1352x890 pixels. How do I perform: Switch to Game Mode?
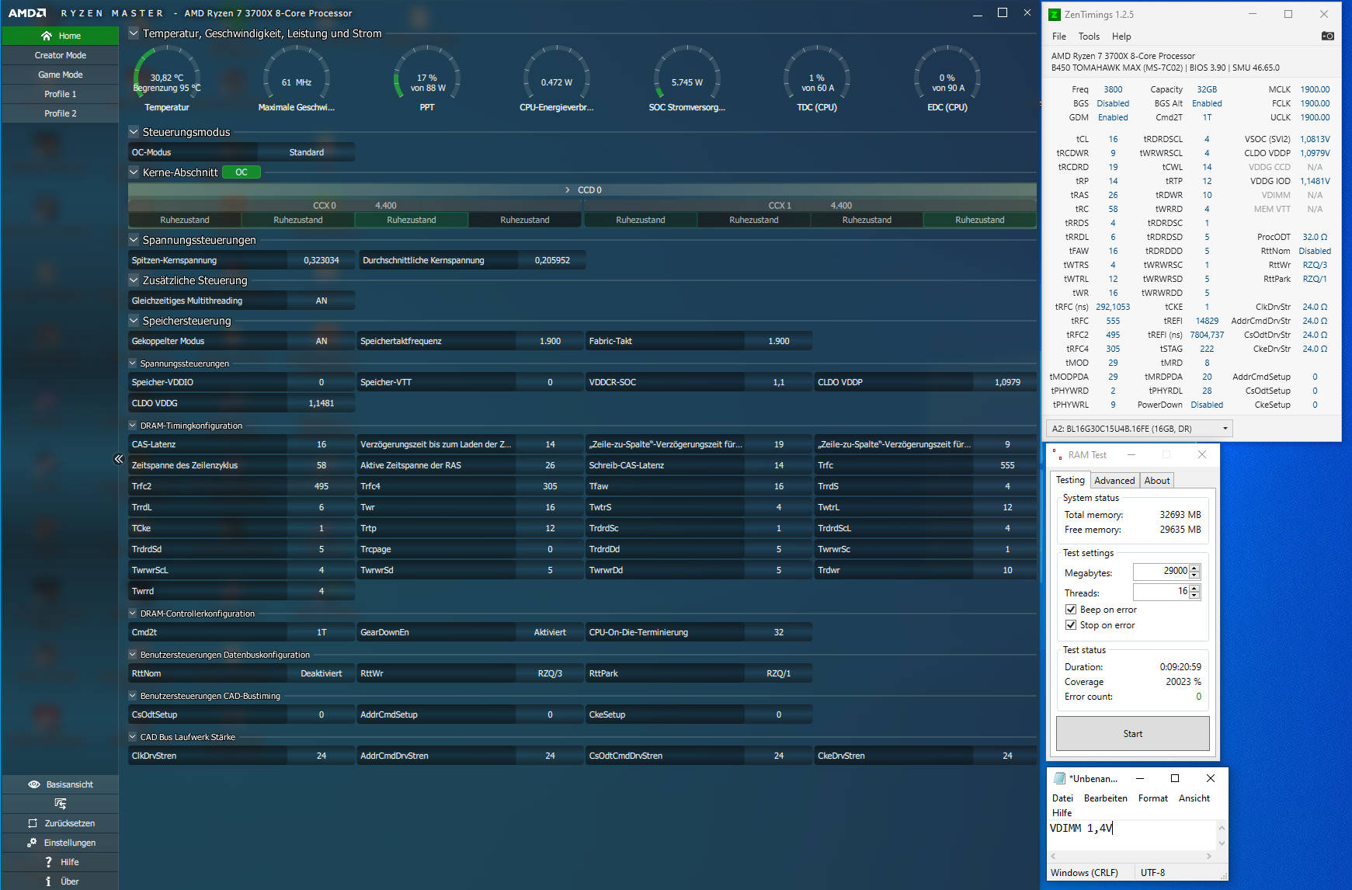(60, 75)
